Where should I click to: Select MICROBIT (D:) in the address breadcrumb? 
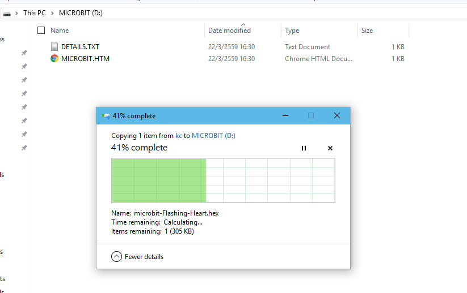[x=81, y=13]
